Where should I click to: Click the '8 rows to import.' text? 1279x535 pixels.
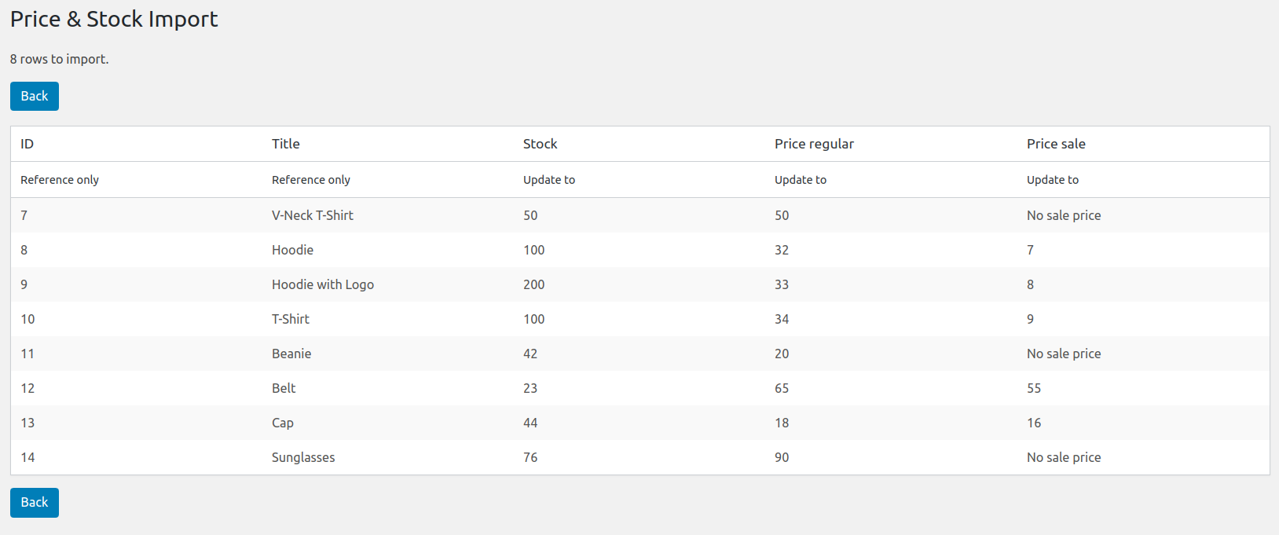(60, 59)
